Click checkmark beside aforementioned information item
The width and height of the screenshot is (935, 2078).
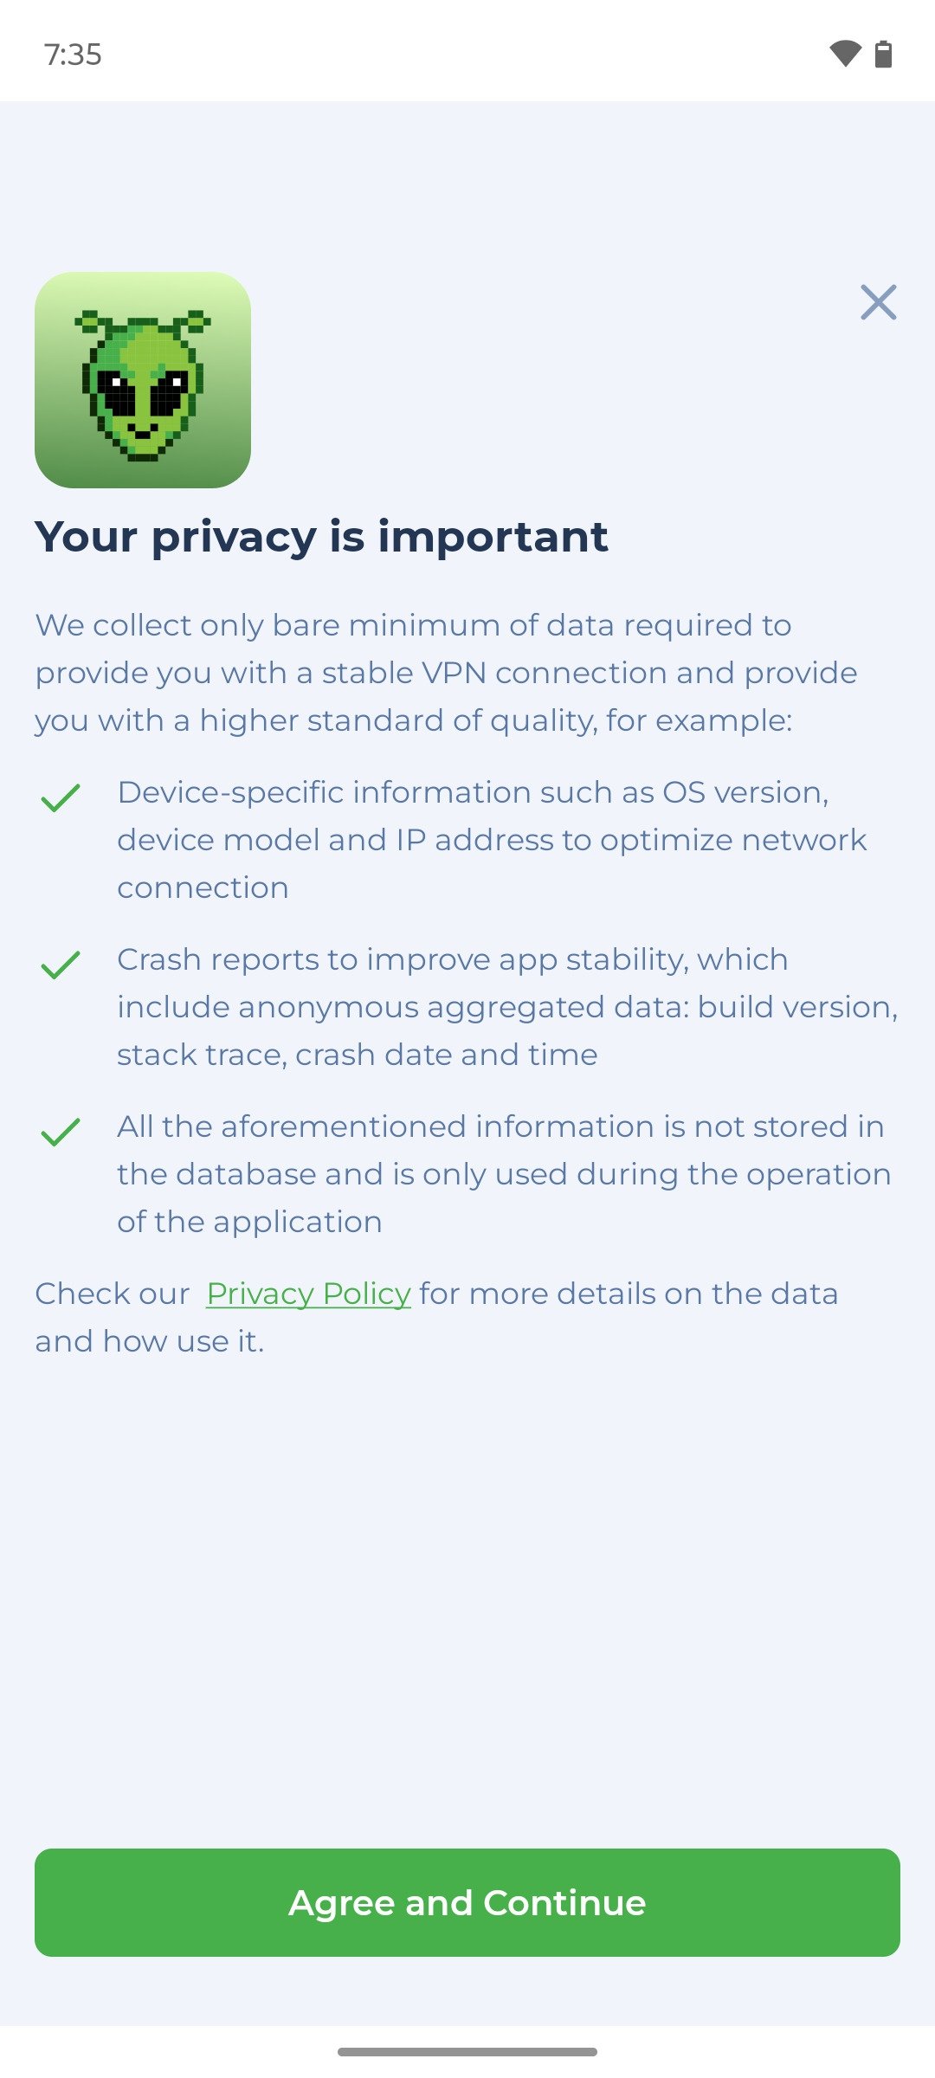click(61, 1132)
